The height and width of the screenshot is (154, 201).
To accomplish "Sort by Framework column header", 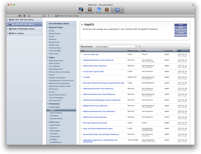I will pos(170,51).
